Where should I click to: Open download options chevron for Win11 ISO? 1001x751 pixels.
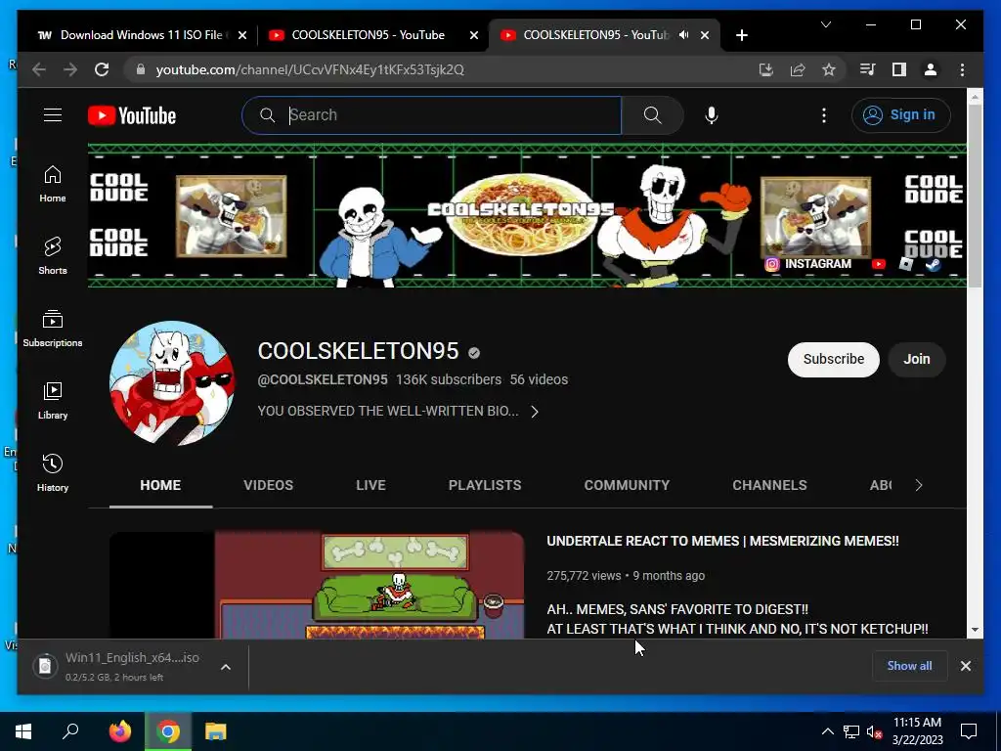coord(226,667)
